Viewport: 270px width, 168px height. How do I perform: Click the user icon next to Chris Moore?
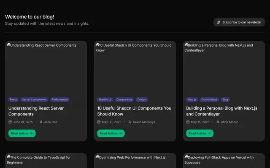pos(218,122)
